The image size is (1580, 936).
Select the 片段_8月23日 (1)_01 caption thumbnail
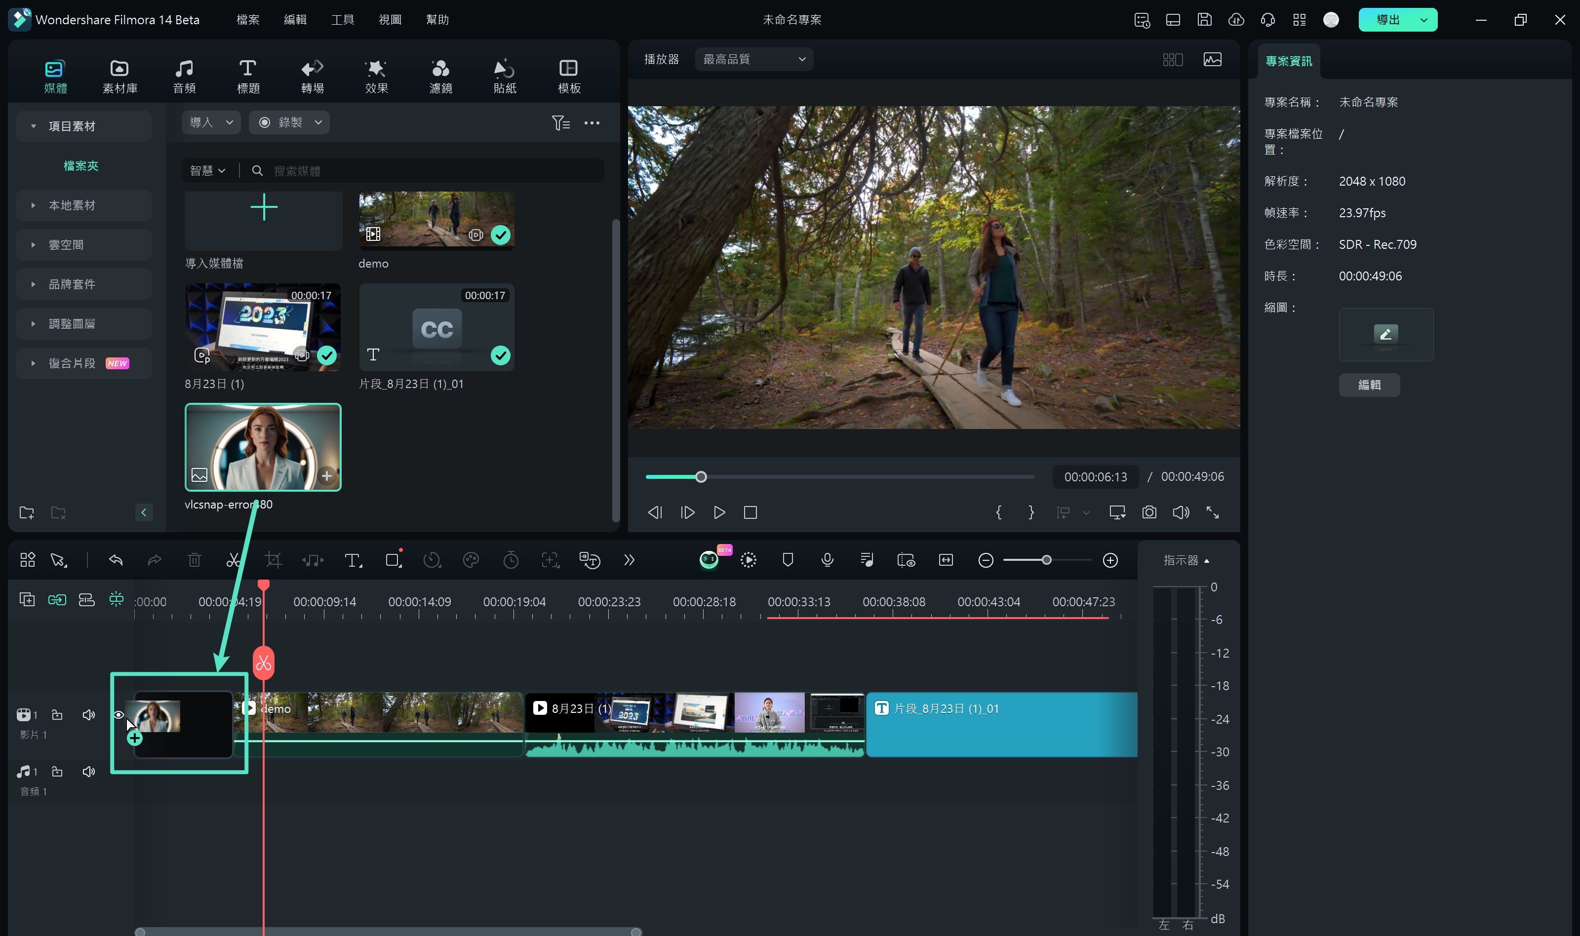click(x=436, y=327)
